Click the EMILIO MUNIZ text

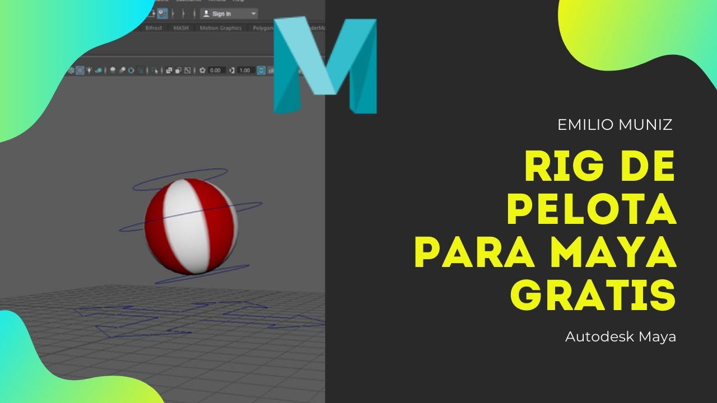click(x=615, y=125)
